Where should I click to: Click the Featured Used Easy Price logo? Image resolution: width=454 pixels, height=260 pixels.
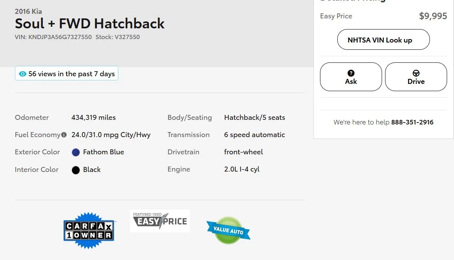160,221
